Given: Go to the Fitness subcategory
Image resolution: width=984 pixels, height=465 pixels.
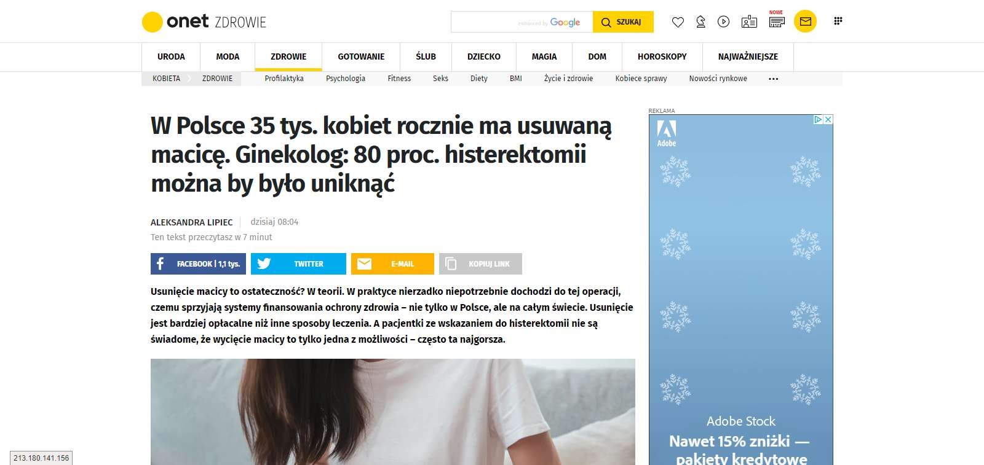Looking at the screenshot, I should coord(399,79).
